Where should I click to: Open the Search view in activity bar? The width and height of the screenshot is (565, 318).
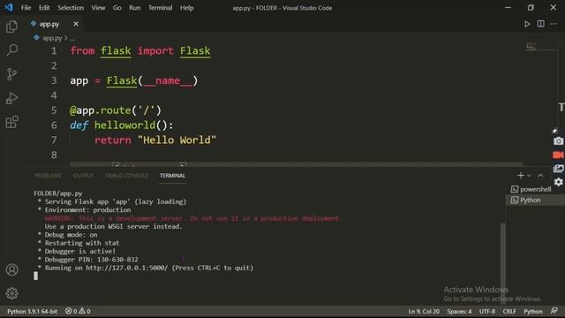click(11, 50)
